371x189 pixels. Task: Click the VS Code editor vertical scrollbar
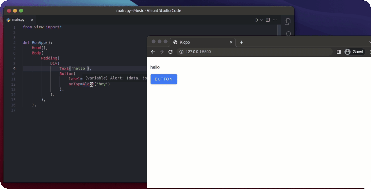279,30
